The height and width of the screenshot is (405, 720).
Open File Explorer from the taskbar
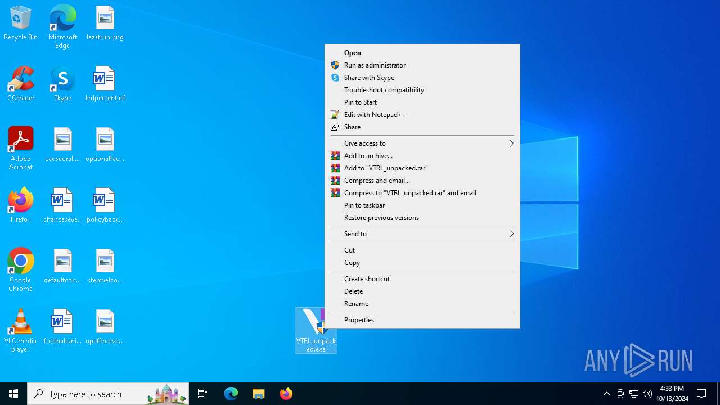click(259, 394)
